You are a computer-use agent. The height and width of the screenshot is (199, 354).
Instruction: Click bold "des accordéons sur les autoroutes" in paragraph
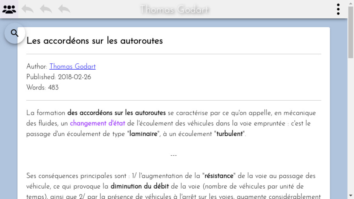coord(117,113)
